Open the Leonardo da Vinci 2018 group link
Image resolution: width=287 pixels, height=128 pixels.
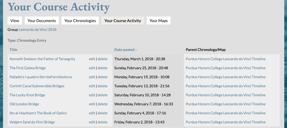coord(38,29)
